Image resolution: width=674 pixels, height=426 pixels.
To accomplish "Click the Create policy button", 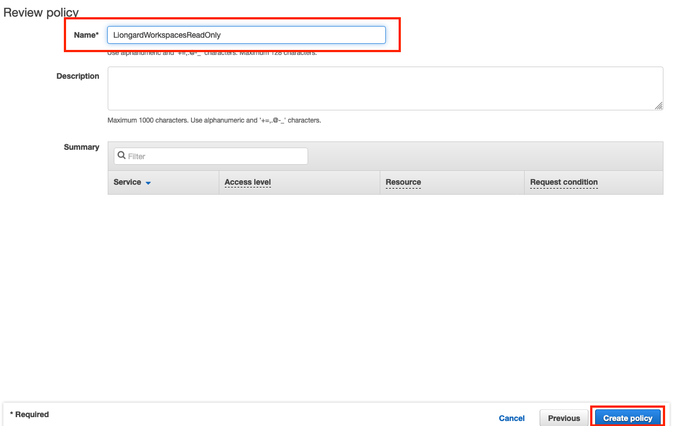I will tap(628, 418).
